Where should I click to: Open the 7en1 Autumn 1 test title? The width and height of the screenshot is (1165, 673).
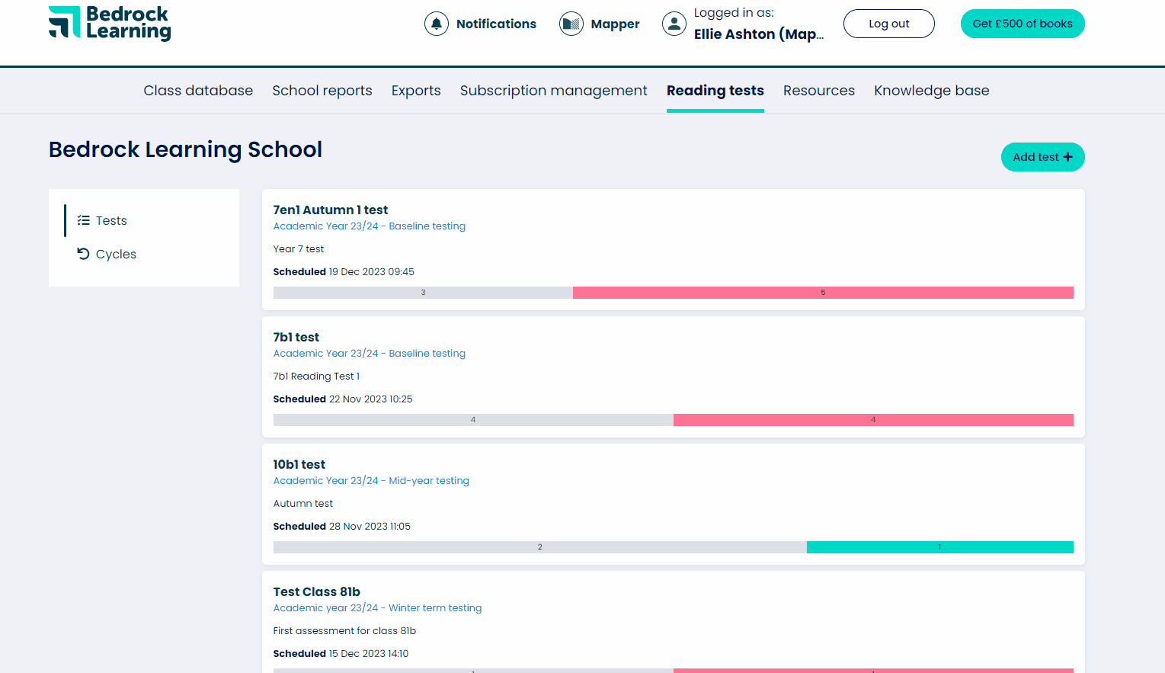331,210
